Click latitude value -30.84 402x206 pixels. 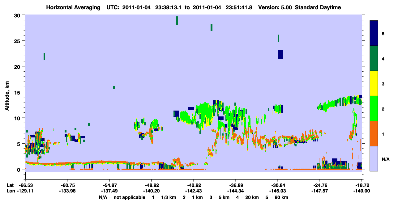pyautogui.click(x=278, y=185)
